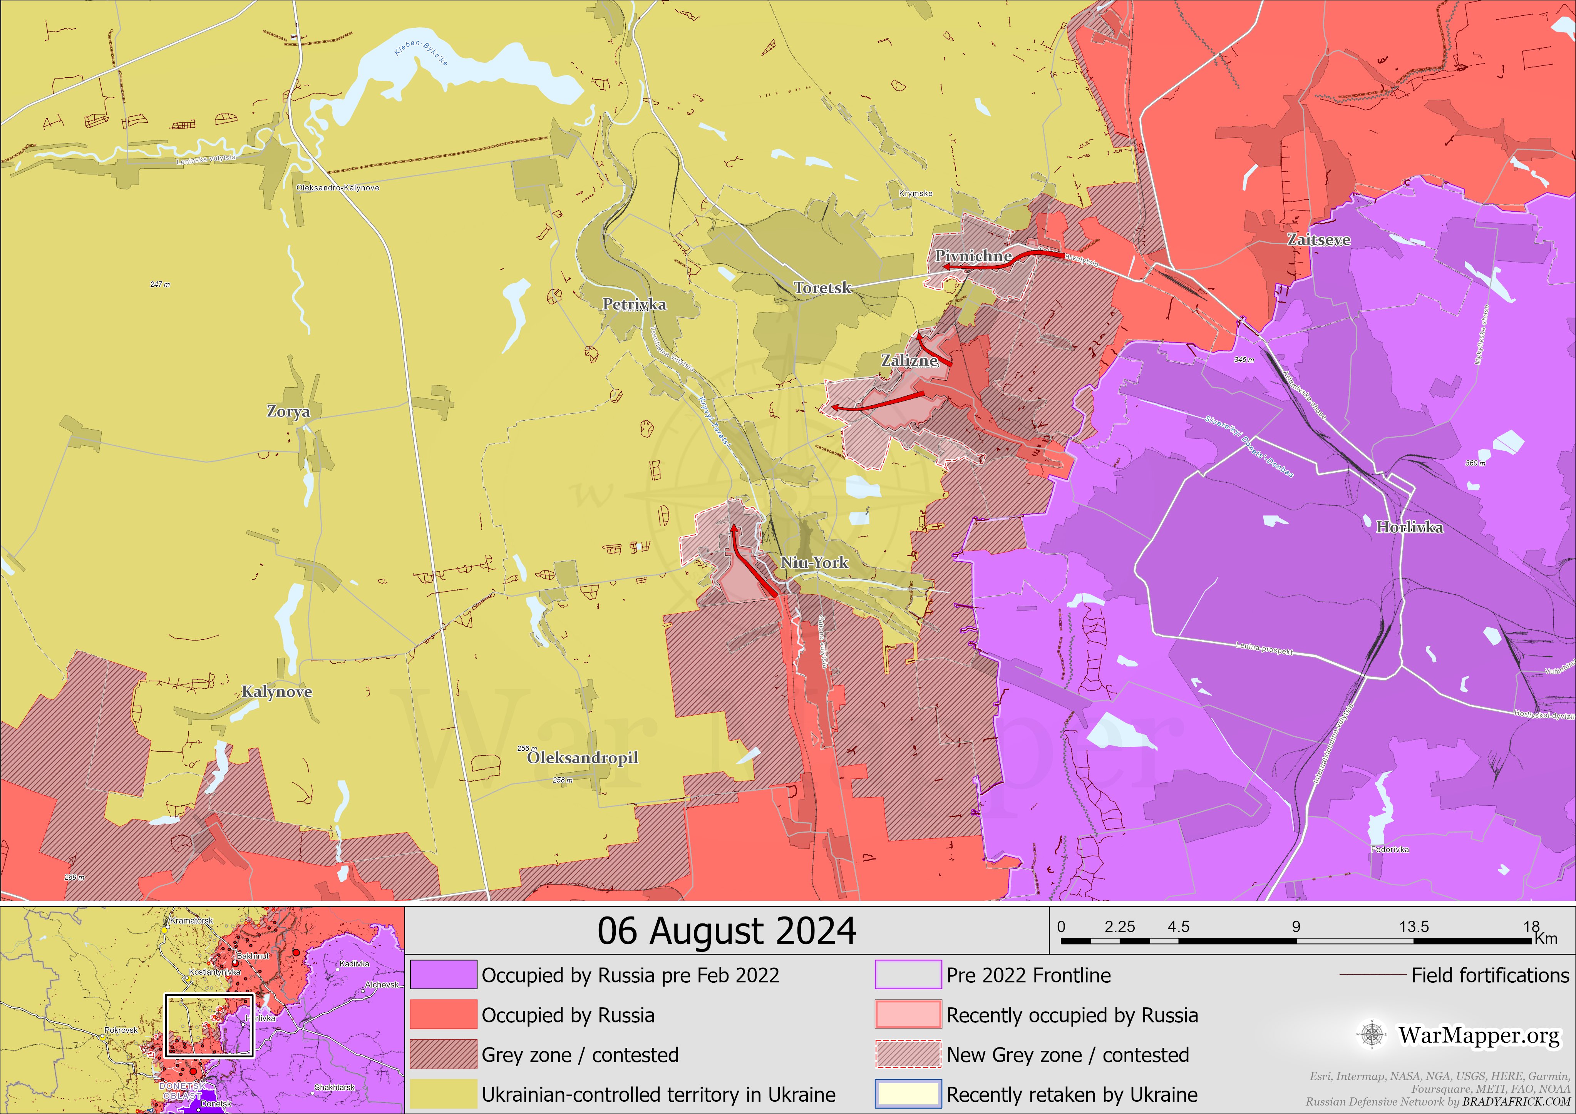1576x1114 pixels.
Task: Click the Kramatorsk label in the inset map
Action: click(x=191, y=920)
